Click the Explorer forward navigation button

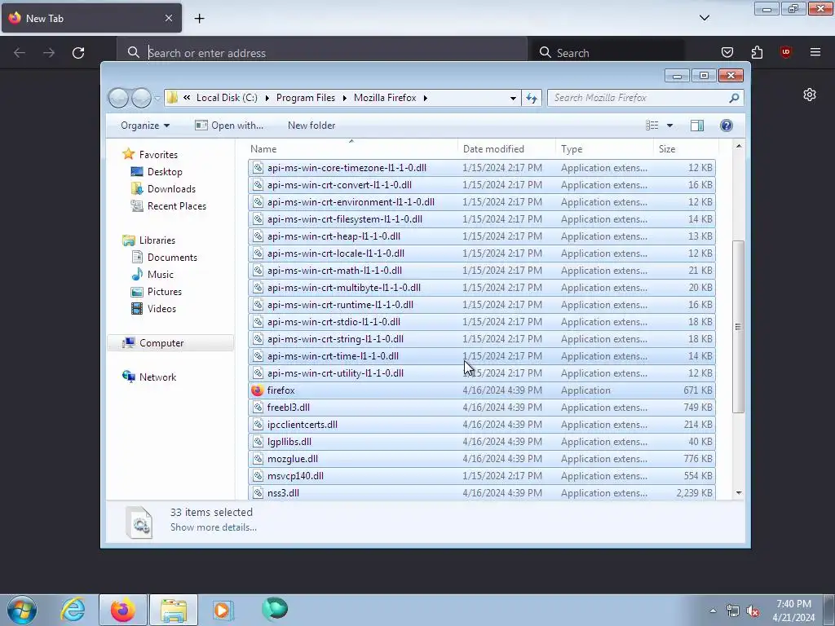click(x=141, y=98)
